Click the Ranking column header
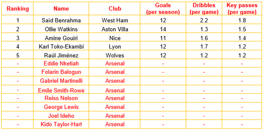265x130 pixels. point(18,9)
